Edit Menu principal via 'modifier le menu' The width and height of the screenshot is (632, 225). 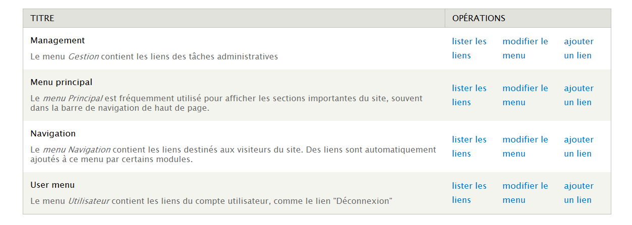[525, 89]
